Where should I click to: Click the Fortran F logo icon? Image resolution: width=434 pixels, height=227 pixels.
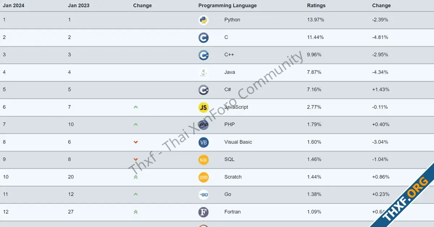(203, 212)
